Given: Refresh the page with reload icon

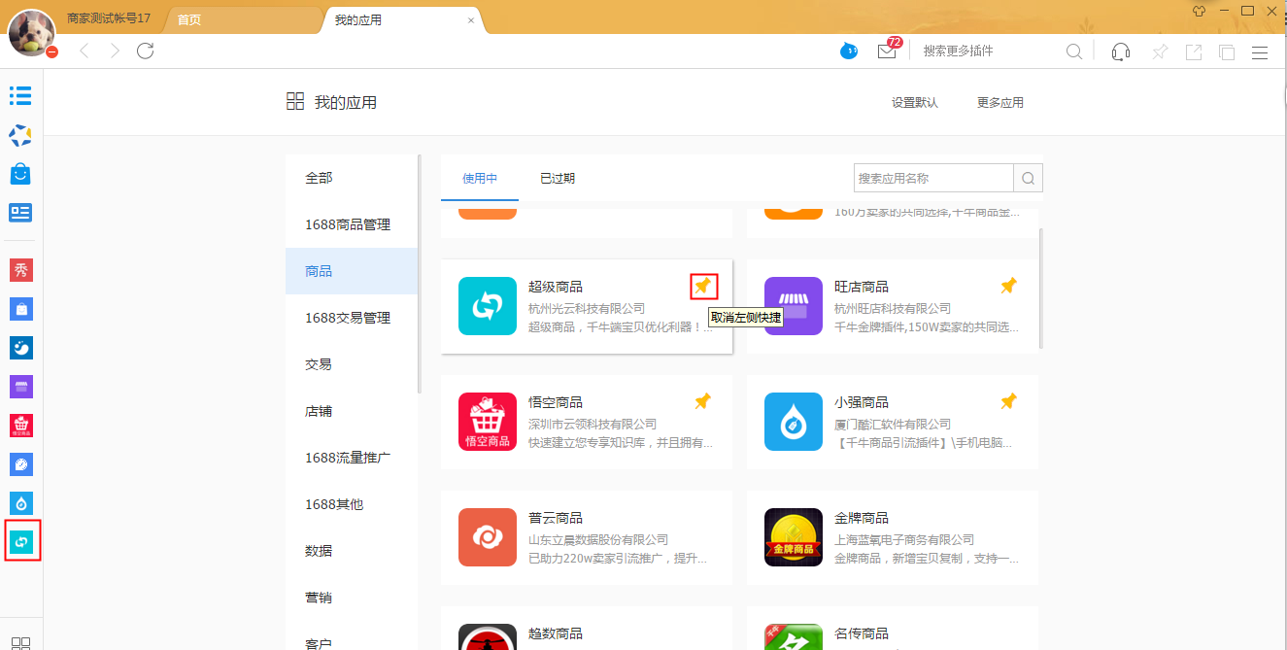Looking at the screenshot, I should pos(146,51).
